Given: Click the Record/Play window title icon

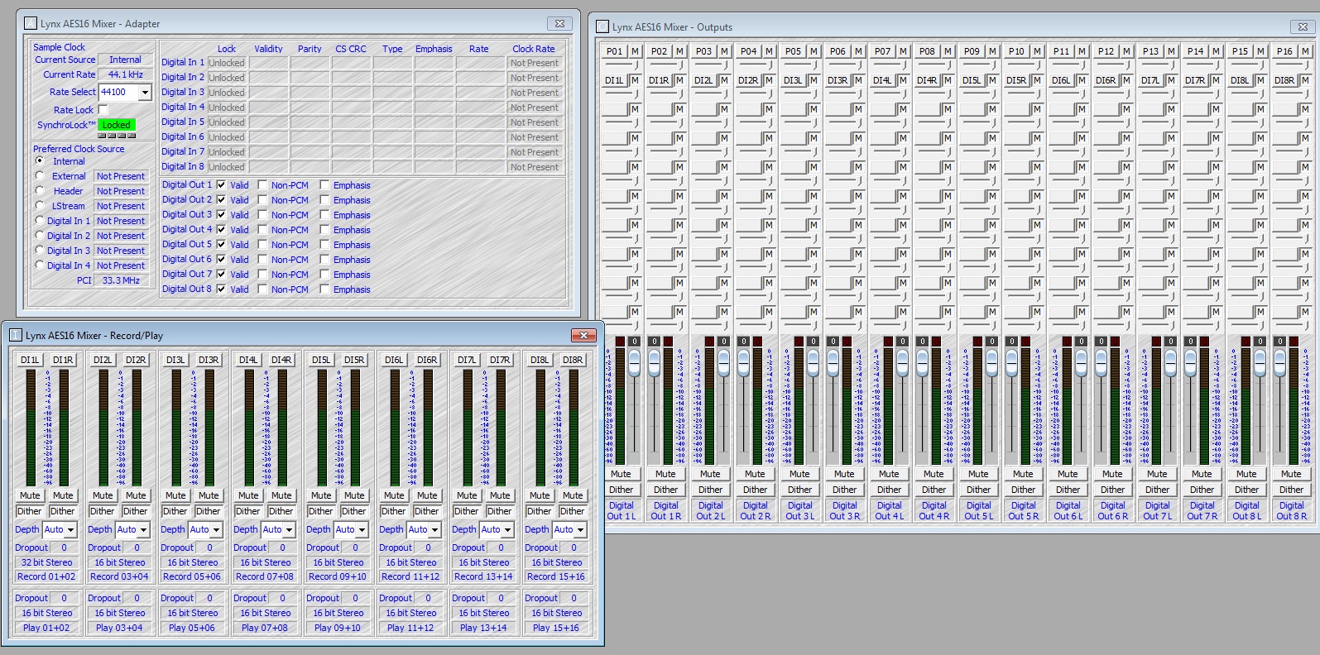Looking at the screenshot, I should [16, 335].
